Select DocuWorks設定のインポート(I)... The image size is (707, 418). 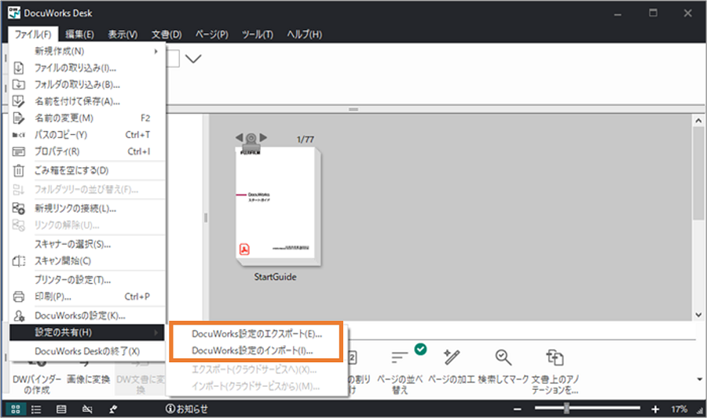257,351
